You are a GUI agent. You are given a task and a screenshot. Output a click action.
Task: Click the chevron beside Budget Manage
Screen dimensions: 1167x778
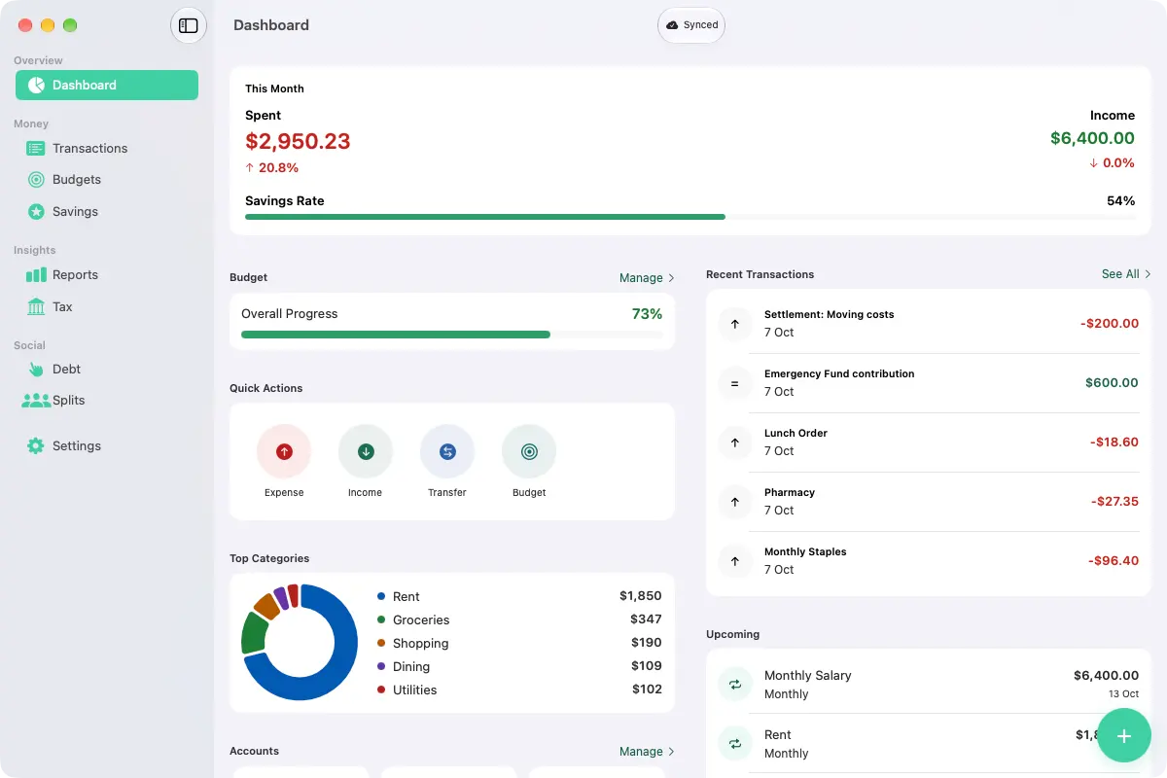click(671, 277)
